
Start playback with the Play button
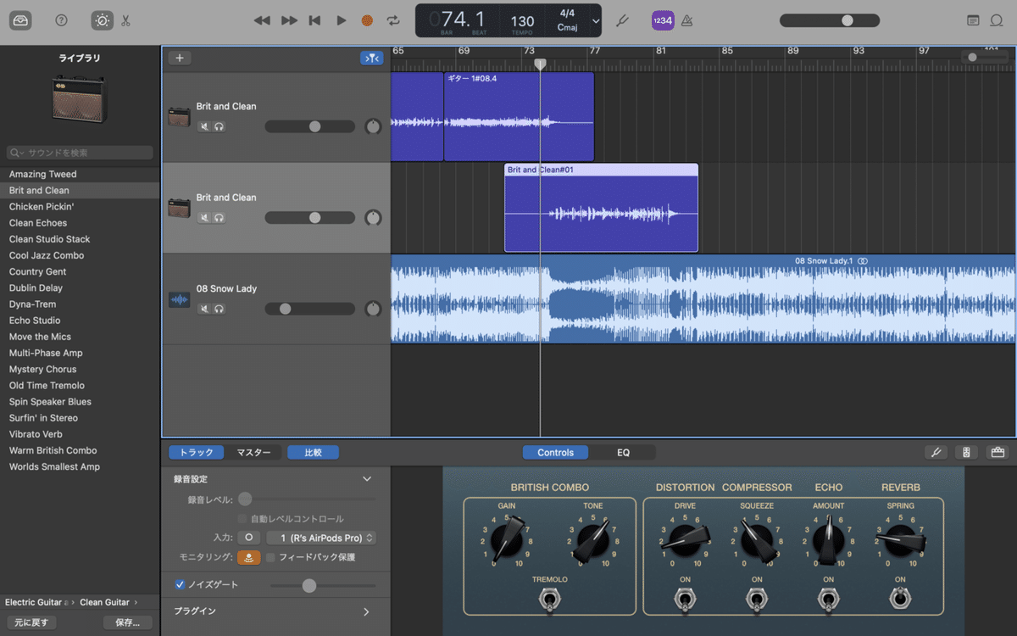pos(341,20)
